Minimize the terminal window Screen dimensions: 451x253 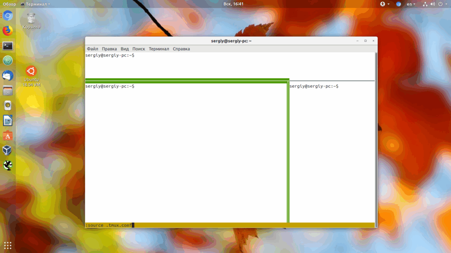(357, 41)
